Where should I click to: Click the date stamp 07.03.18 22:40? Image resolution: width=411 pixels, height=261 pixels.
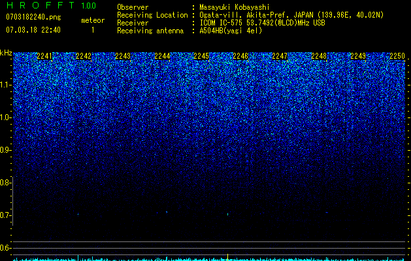(x=33, y=30)
